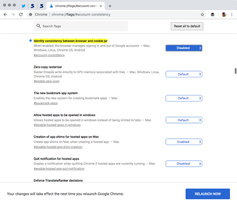Follow the #account-consistency link

pyautogui.click(x=49, y=55)
